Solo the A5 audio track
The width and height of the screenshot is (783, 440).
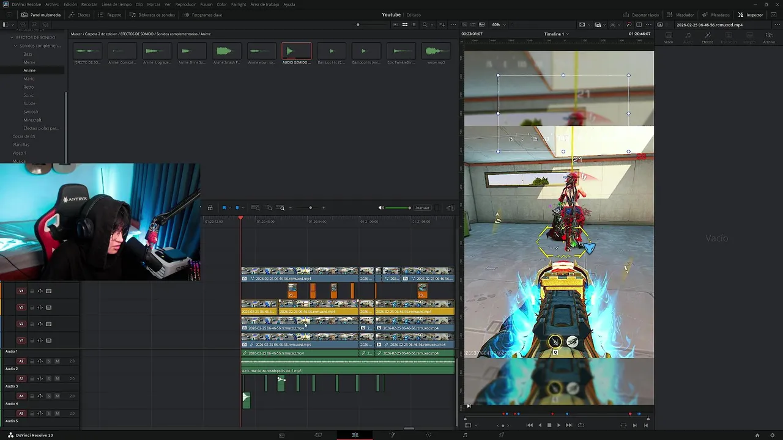(x=48, y=413)
